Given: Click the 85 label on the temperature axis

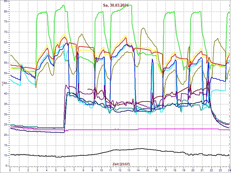Looking at the screenshot, I should (5, 1).
